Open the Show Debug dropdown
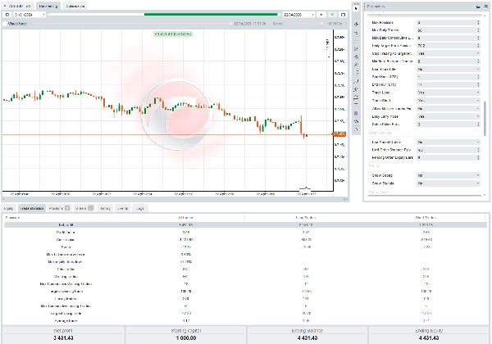Image resolution: width=492 pixels, height=344 pixels. click(x=449, y=175)
